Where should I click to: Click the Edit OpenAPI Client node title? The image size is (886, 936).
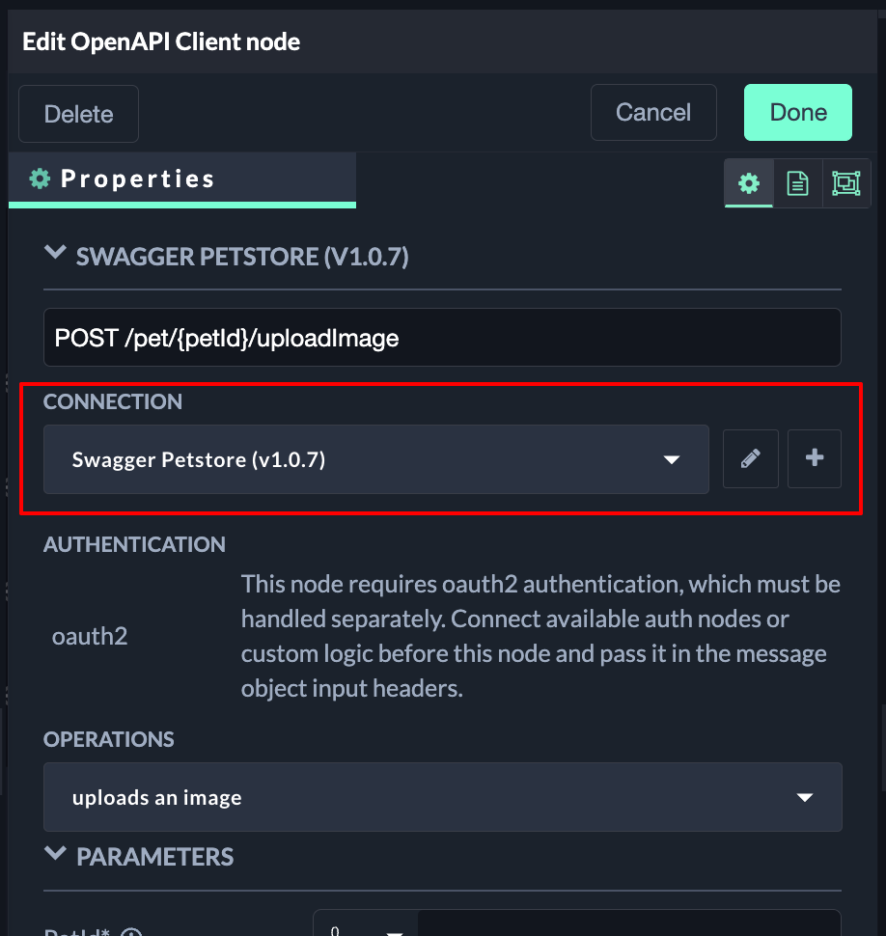coord(161,41)
